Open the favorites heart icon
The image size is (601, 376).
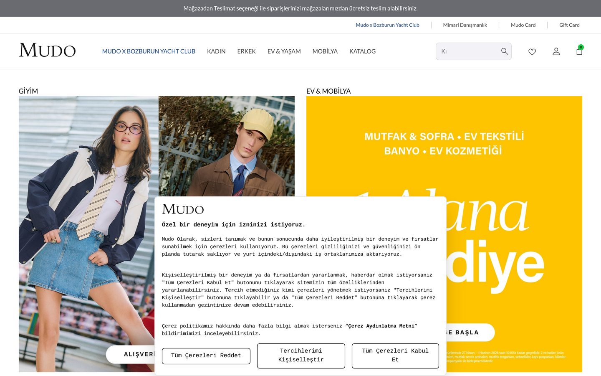(532, 52)
